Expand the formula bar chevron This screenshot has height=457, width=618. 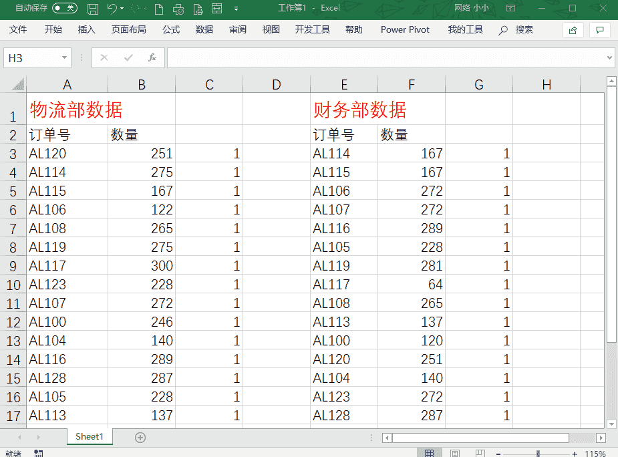tap(609, 58)
